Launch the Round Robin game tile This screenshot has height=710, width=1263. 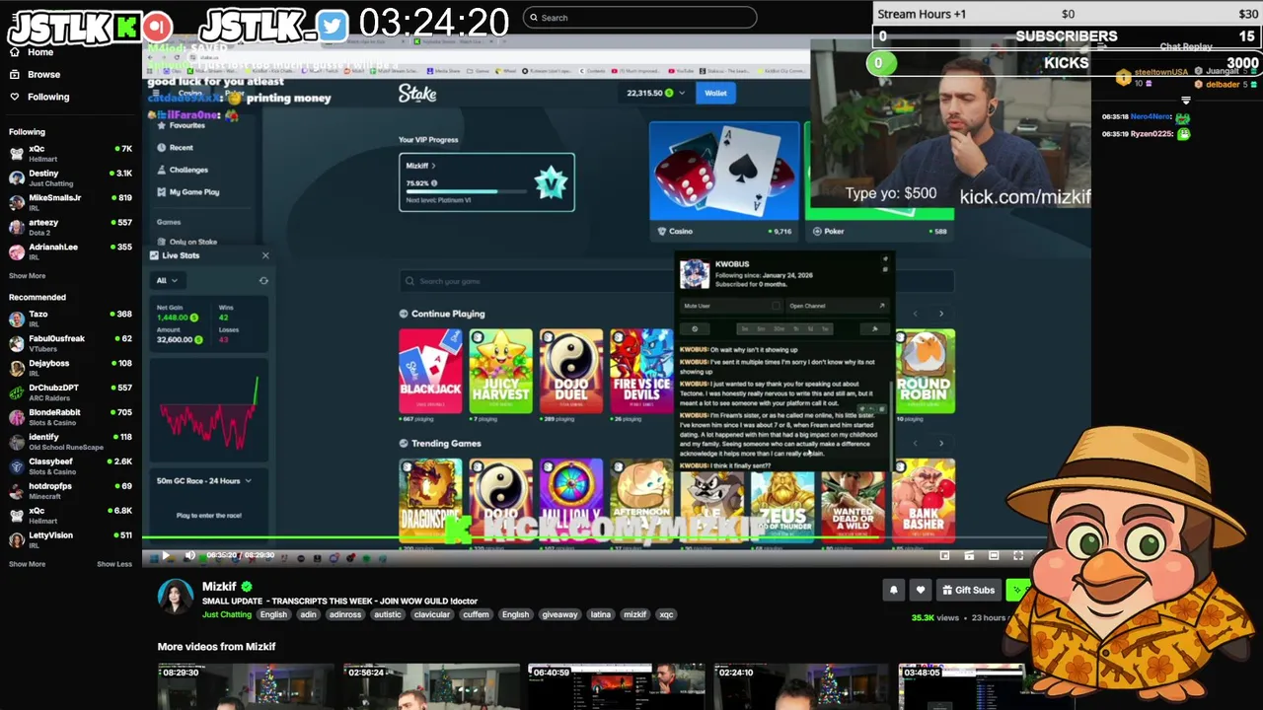tap(925, 370)
